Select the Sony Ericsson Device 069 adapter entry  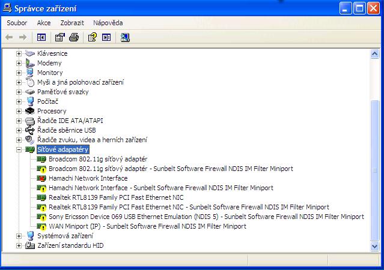coord(206,217)
